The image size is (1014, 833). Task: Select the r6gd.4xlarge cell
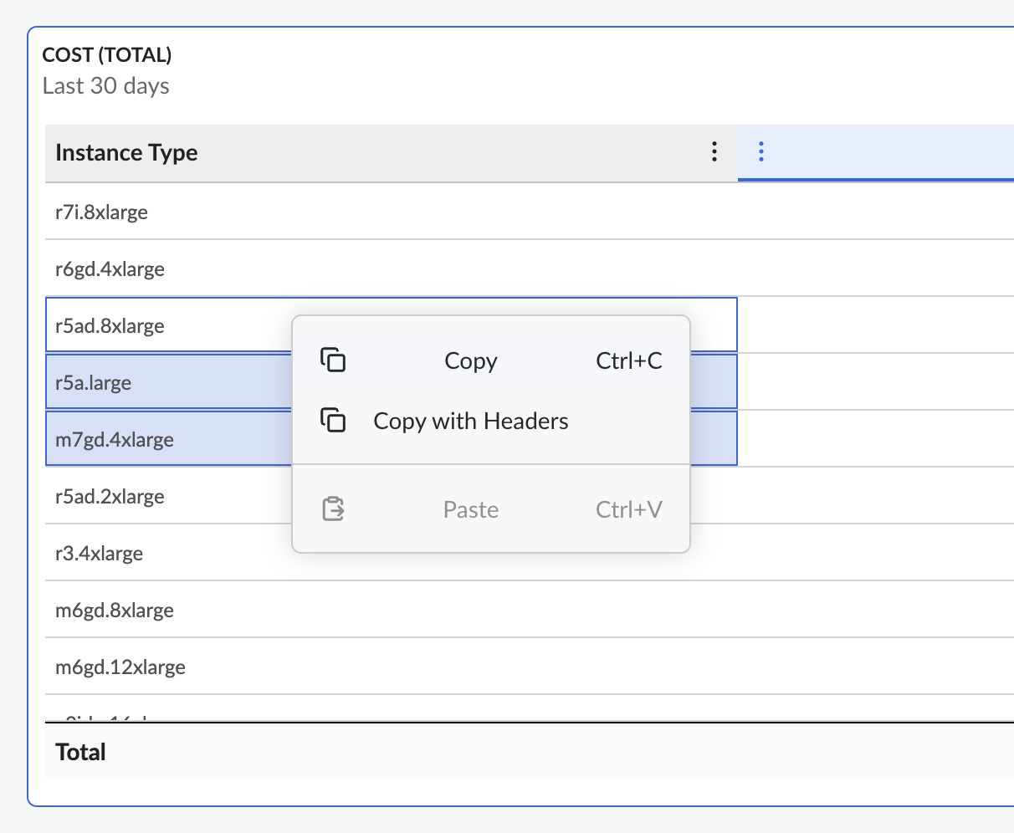click(110, 269)
